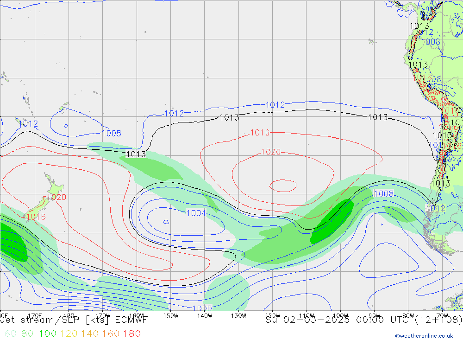Click the 170E longitude label
The height and width of the screenshot is (340, 463).
pyautogui.click(x=35, y=316)
